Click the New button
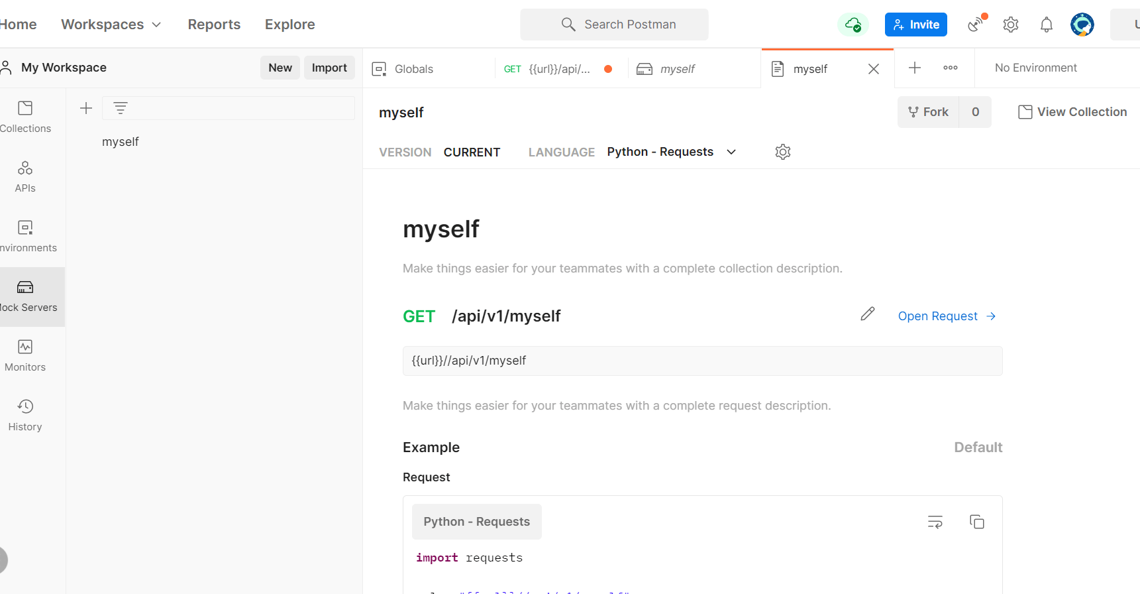 coord(280,68)
